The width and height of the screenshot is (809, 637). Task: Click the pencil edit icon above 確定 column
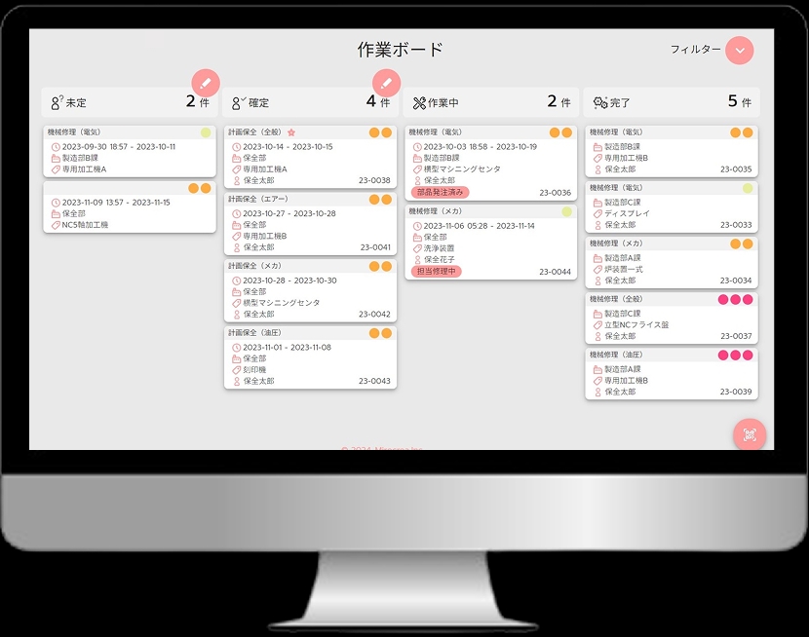pos(387,83)
